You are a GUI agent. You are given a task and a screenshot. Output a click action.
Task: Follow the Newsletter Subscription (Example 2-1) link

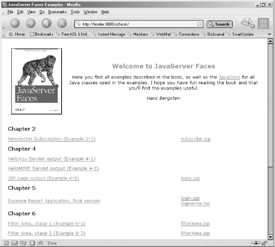pyautogui.click(x=51, y=139)
